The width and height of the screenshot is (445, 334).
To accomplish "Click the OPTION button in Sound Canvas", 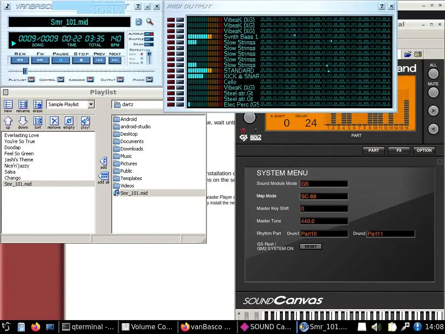I will pyautogui.click(x=424, y=150).
